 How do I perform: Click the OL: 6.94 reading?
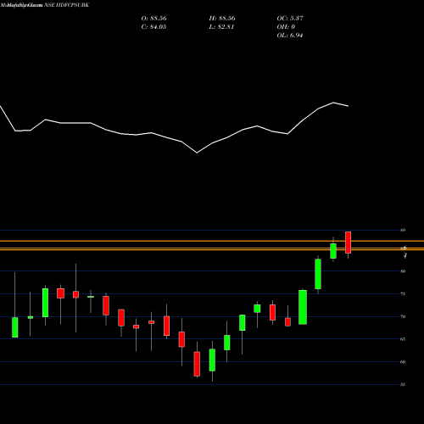click(290, 36)
